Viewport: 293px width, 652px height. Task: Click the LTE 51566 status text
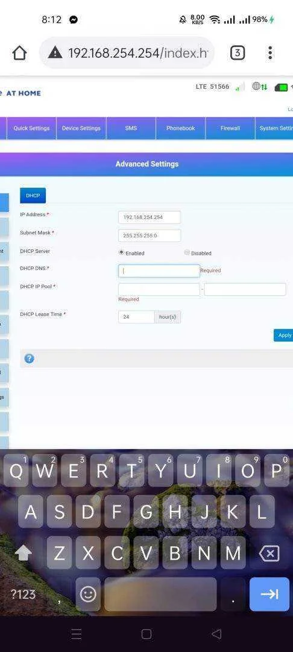point(212,86)
